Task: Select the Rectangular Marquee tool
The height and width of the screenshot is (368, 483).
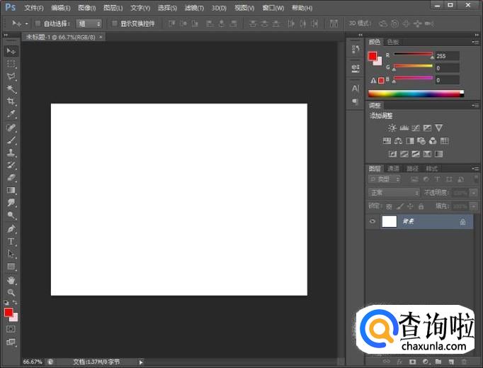Action: pos(11,64)
